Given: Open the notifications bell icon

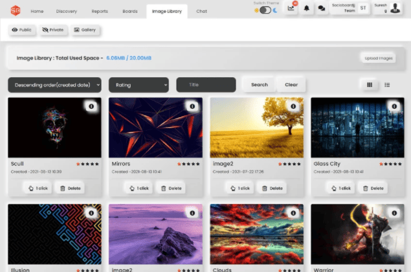Looking at the screenshot, I should [306, 8].
